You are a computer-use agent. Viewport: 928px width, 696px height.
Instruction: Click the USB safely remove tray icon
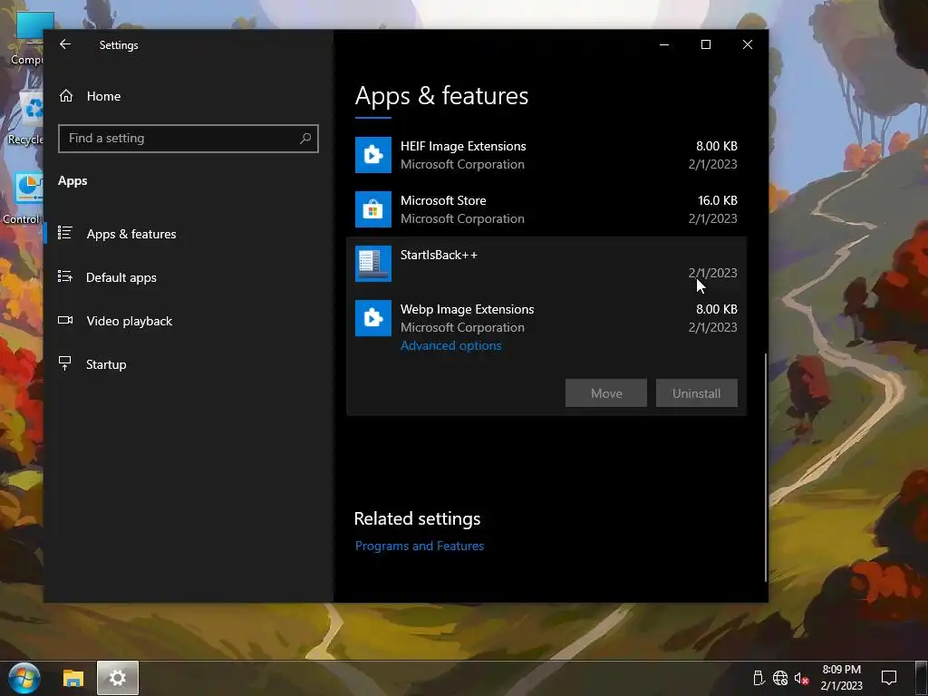(x=759, y=678)
